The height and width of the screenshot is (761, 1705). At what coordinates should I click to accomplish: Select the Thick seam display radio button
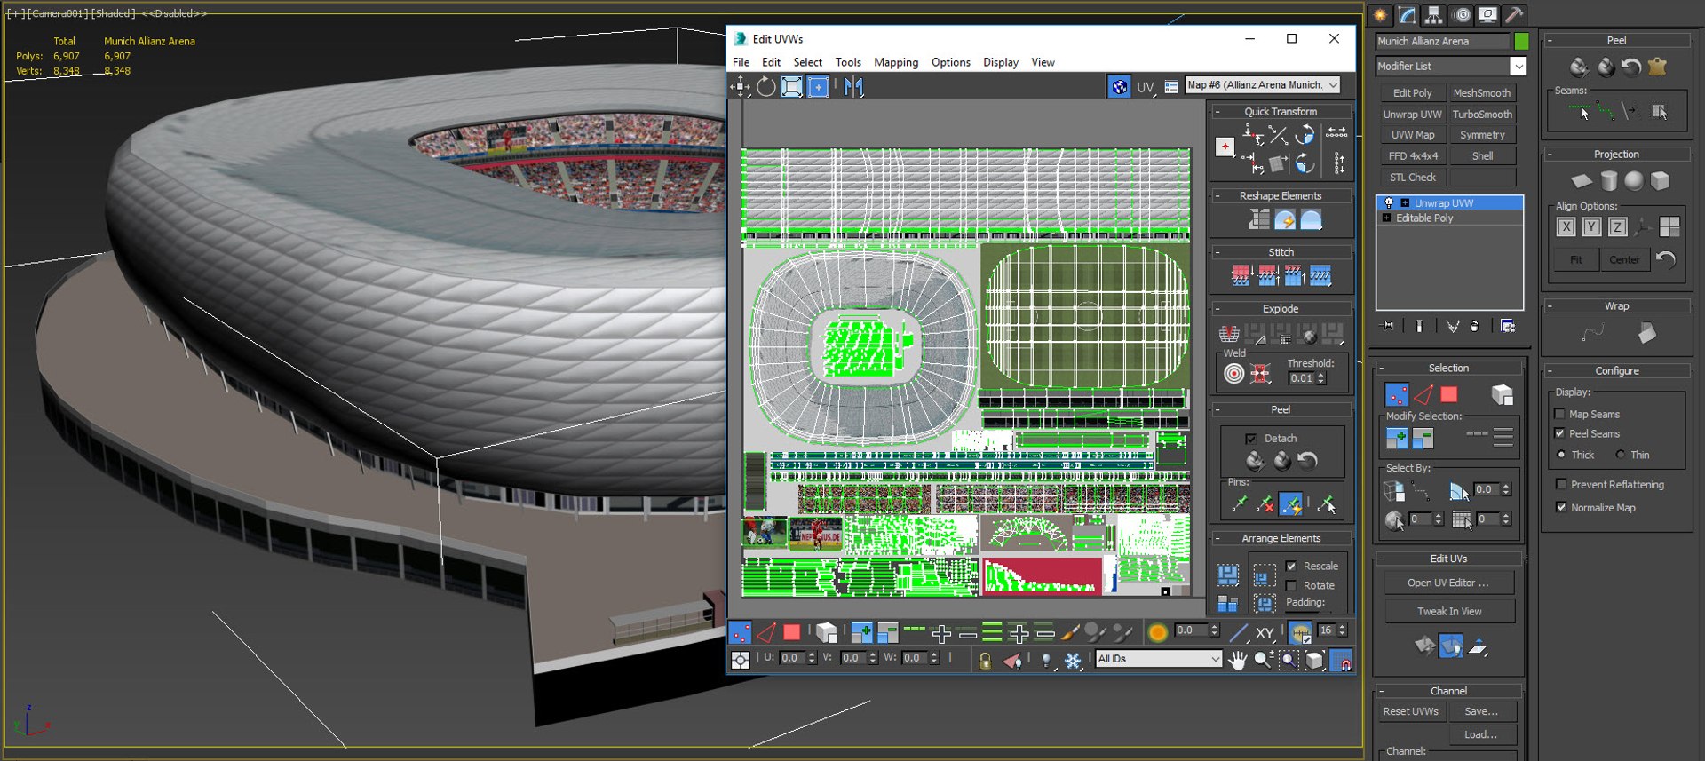click(x=1561, y=455)
